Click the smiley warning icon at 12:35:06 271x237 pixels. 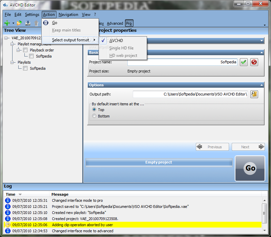[x=7, y=225]
